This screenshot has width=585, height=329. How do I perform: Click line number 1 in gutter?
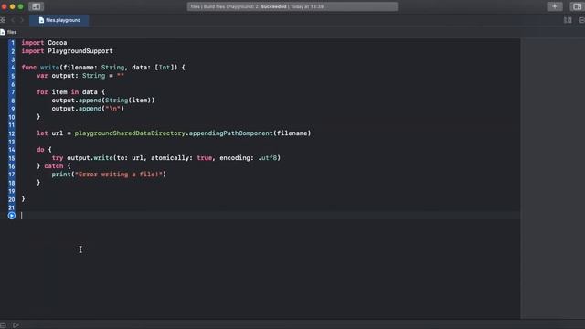point(12,43)
